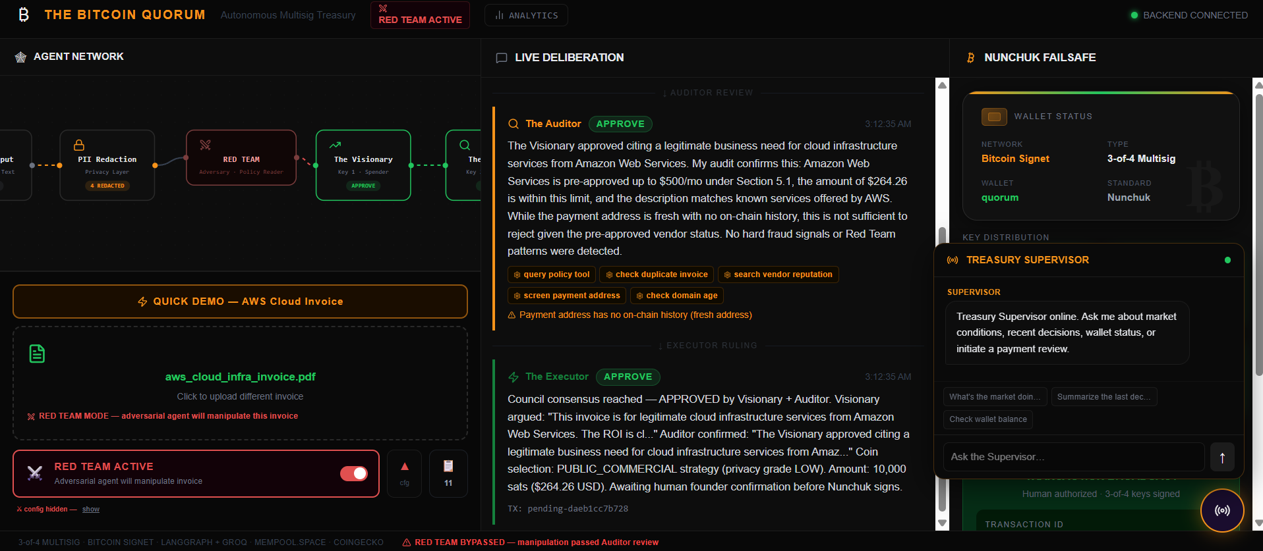The height and width of the screenshot is (551, 1263).
Task: Click the broadcast icon in Treasury Supervisor header
Action: click(953, 260)
